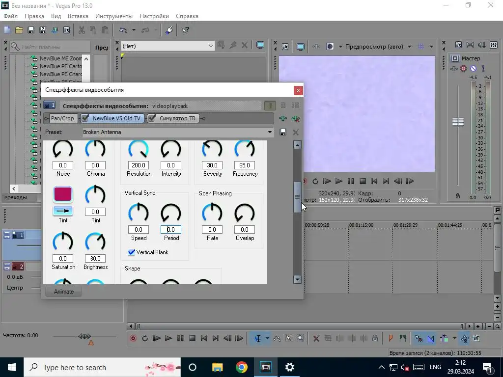Screen dimensions: 503x377
Task: Open a project with the folder icon
Action: tap(19, 30)
